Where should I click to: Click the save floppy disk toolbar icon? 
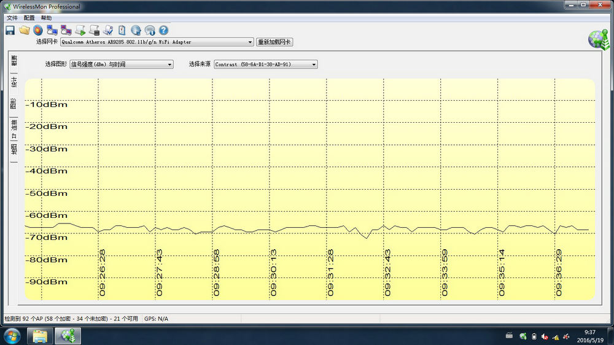point(10,30)
